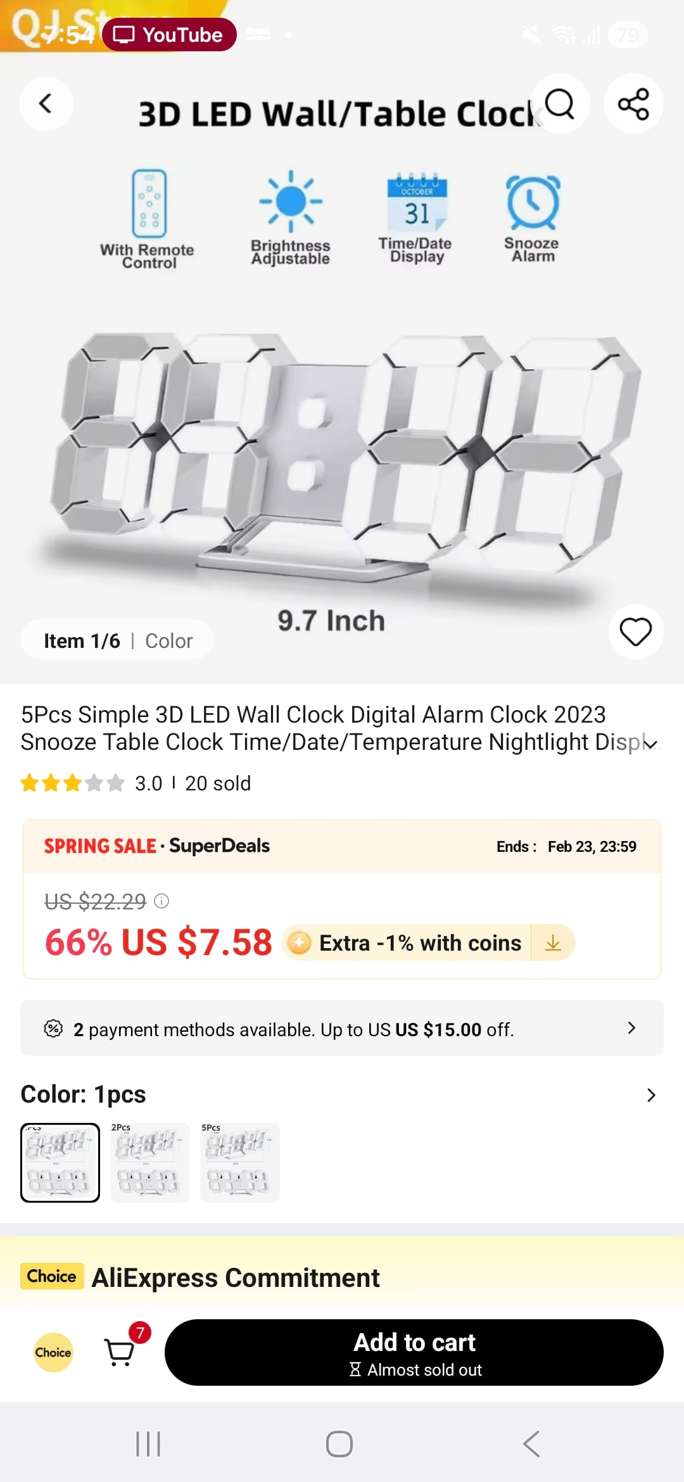This screenshot has width=684, height=1482.
Task: Tap the back arrow at top left
Action: [x=46, y=104]
